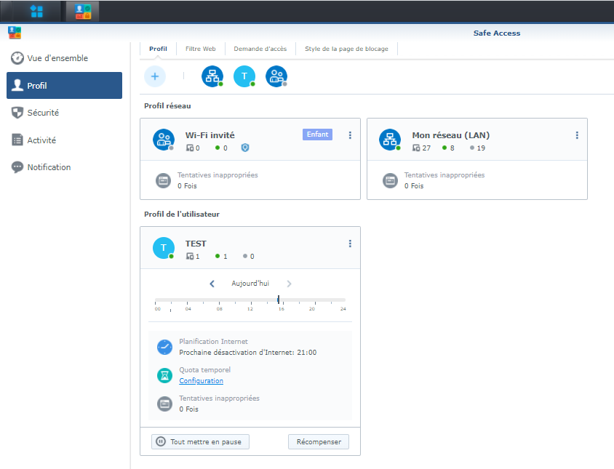The image size is (614, 469).
Task: Select Profil in the sidebar
Action: 64,85
